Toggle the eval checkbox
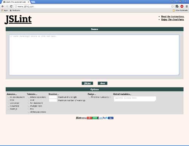 tap(29, 100)
